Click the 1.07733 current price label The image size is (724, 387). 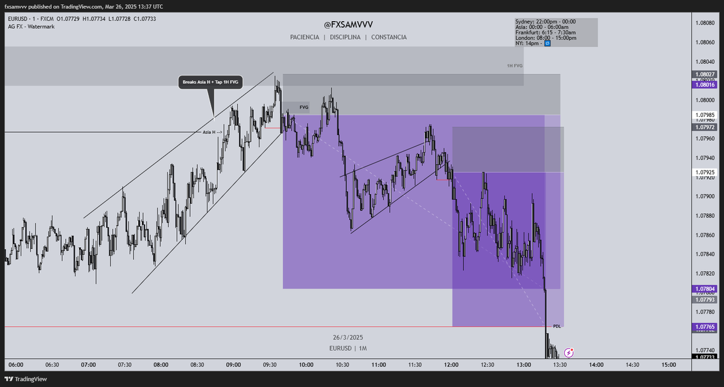(x=705, y=357)
